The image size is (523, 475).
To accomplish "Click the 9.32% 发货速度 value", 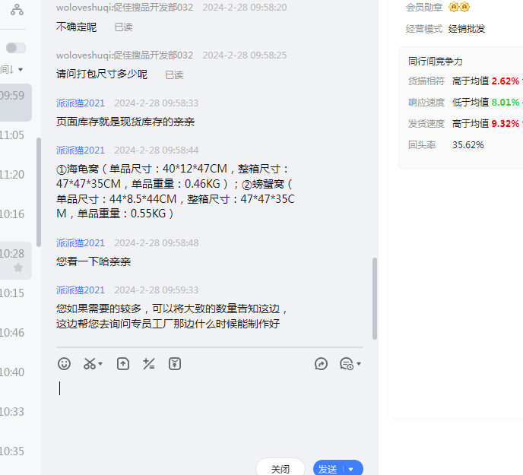I will click(505, 124).
